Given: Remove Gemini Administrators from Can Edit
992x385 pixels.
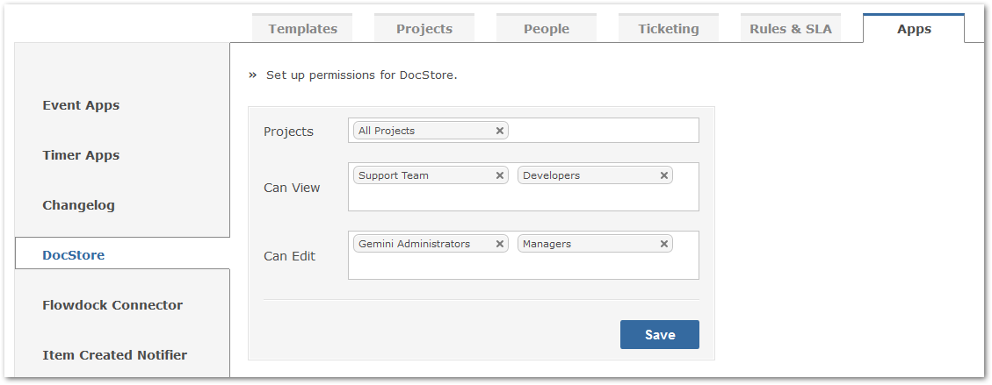Looking at the screenshot, I should click(x=499, y=244).
